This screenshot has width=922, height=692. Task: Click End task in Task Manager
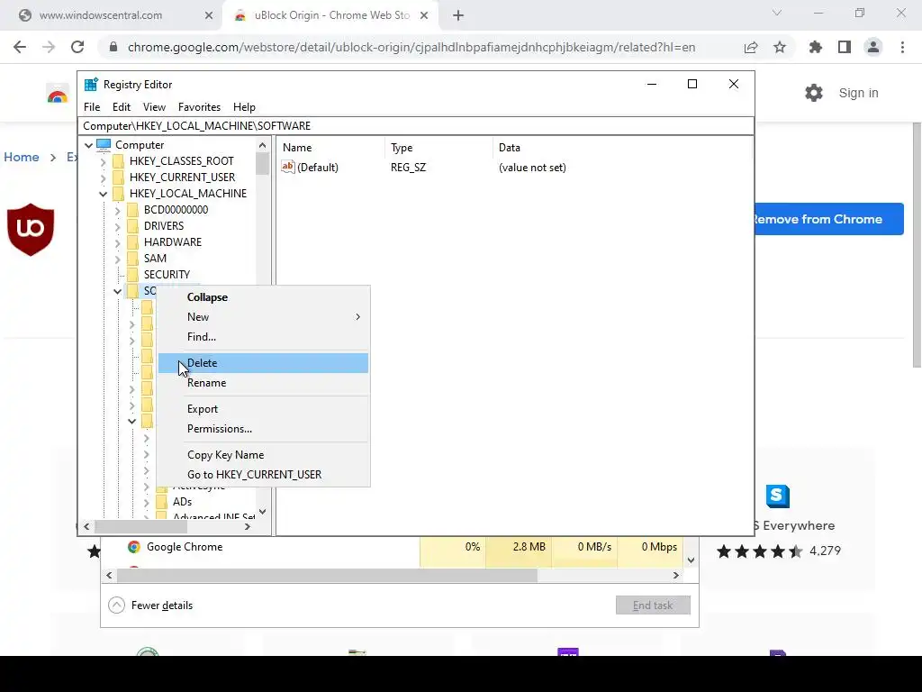653,605
